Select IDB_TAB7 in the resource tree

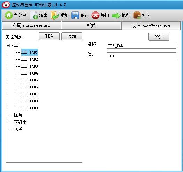29,94
